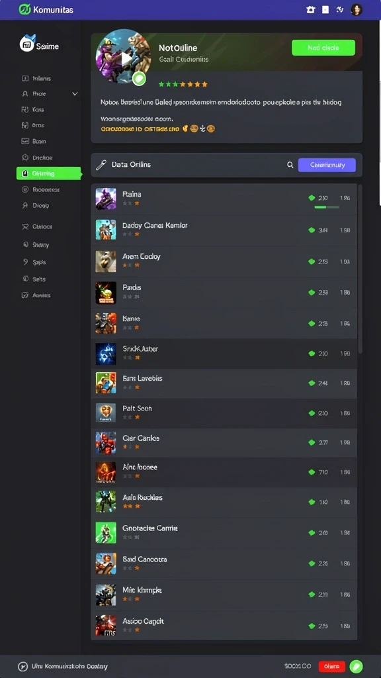Screen dimensions: 381x678
Task: Click the Saime sidebar logo
Action: tap(28, 44)
